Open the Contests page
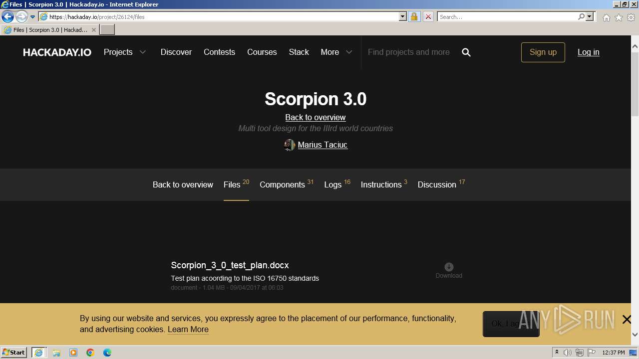The image size is (639, 359). click(219, 52)
